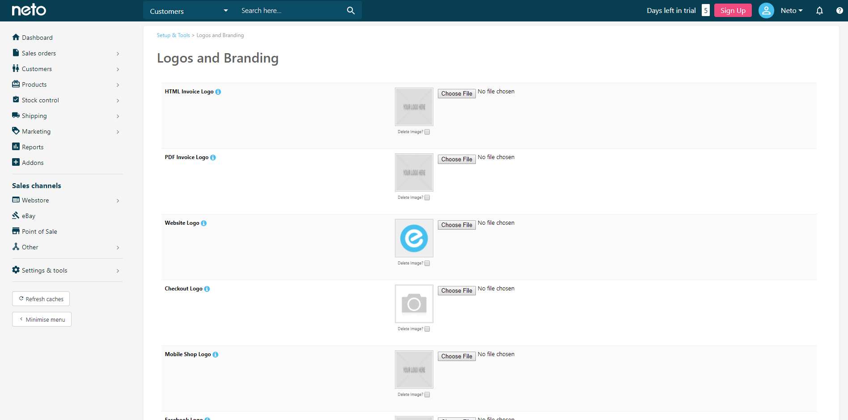The height and width of the screenshot is (420, 848).
Task: Click Minimise menu button
Action: point(42,319)
